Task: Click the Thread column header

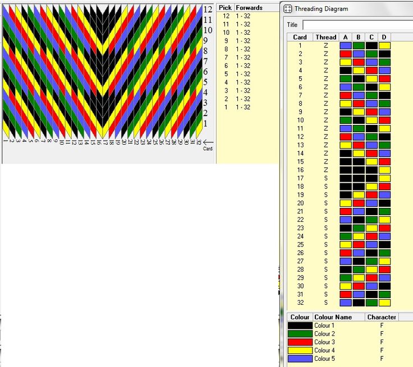Action: [x=326, y=37]
